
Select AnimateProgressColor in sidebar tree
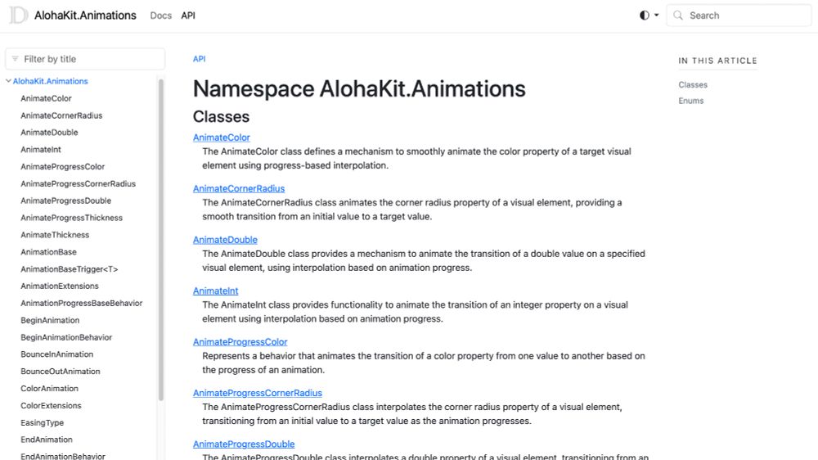point(63,166)
